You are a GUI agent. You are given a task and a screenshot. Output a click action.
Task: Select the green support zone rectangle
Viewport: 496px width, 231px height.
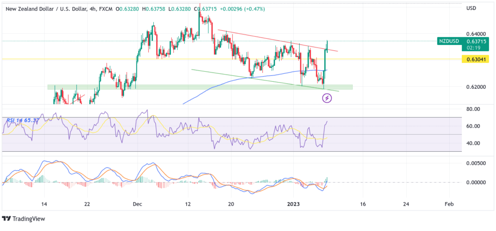(x=200, y=87)
